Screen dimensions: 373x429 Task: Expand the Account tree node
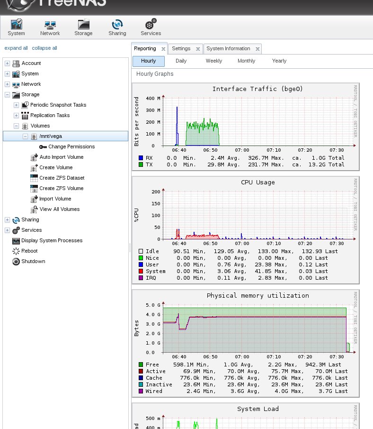[x=8, y=64]
